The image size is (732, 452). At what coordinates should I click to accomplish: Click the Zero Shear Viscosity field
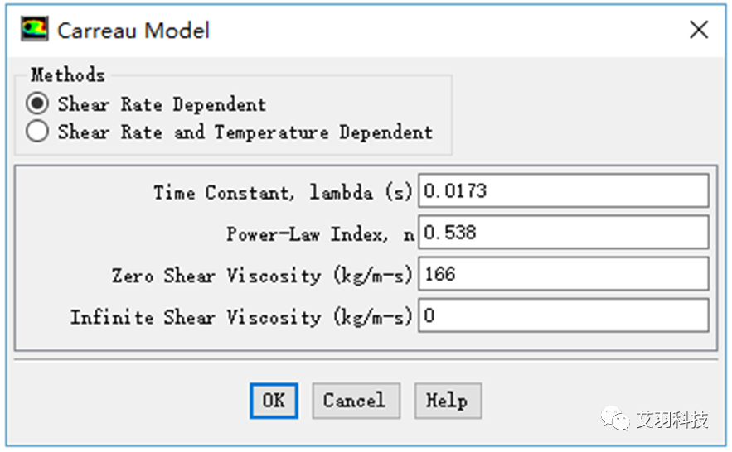(x=564, y=273)
